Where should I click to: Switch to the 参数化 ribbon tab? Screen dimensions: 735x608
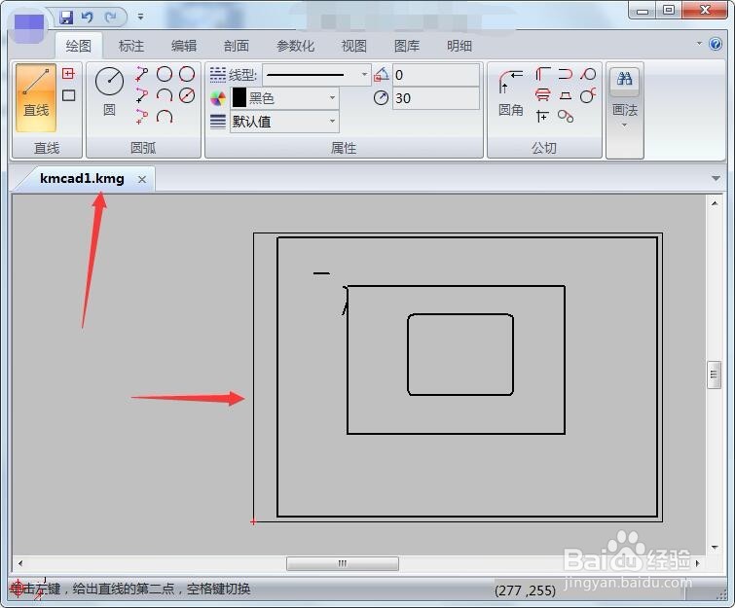pyautogui.click(x=295, y=46)
